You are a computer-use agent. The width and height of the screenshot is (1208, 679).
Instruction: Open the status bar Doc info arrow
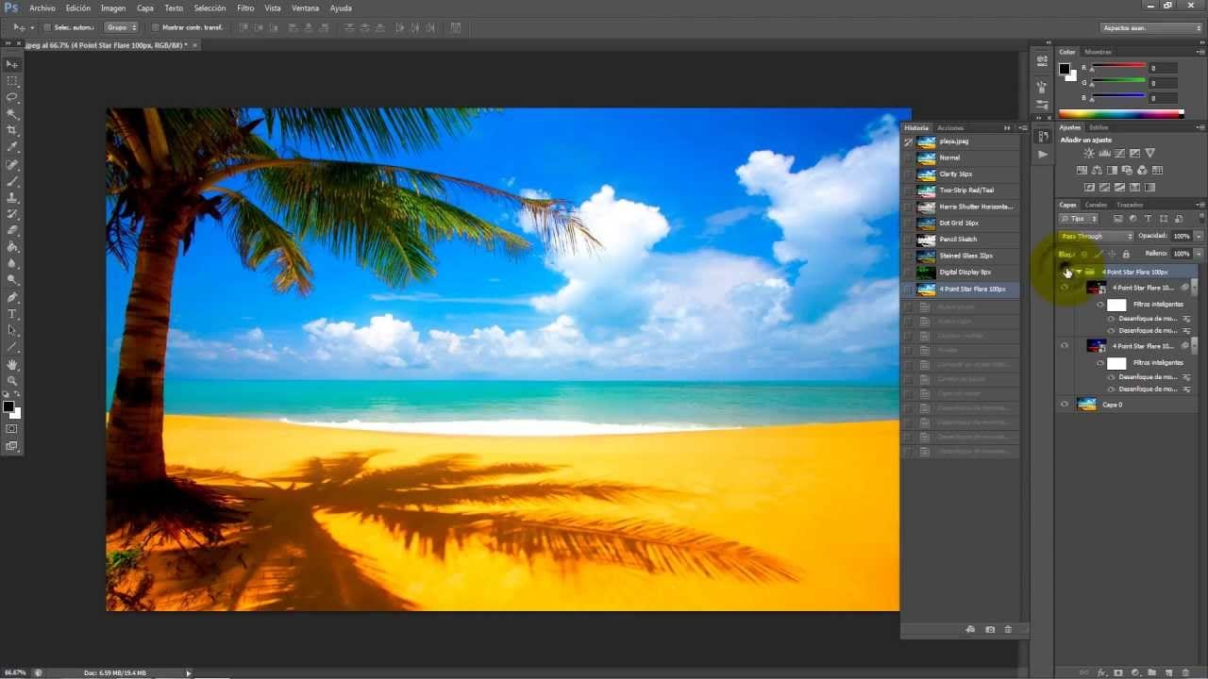click(188, 672)
